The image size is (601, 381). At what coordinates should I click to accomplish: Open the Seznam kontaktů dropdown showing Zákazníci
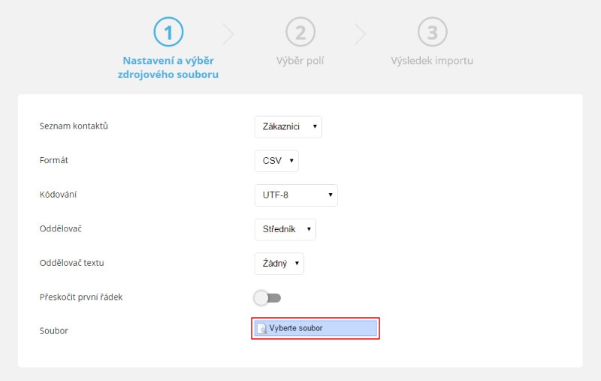click(288, 127)
